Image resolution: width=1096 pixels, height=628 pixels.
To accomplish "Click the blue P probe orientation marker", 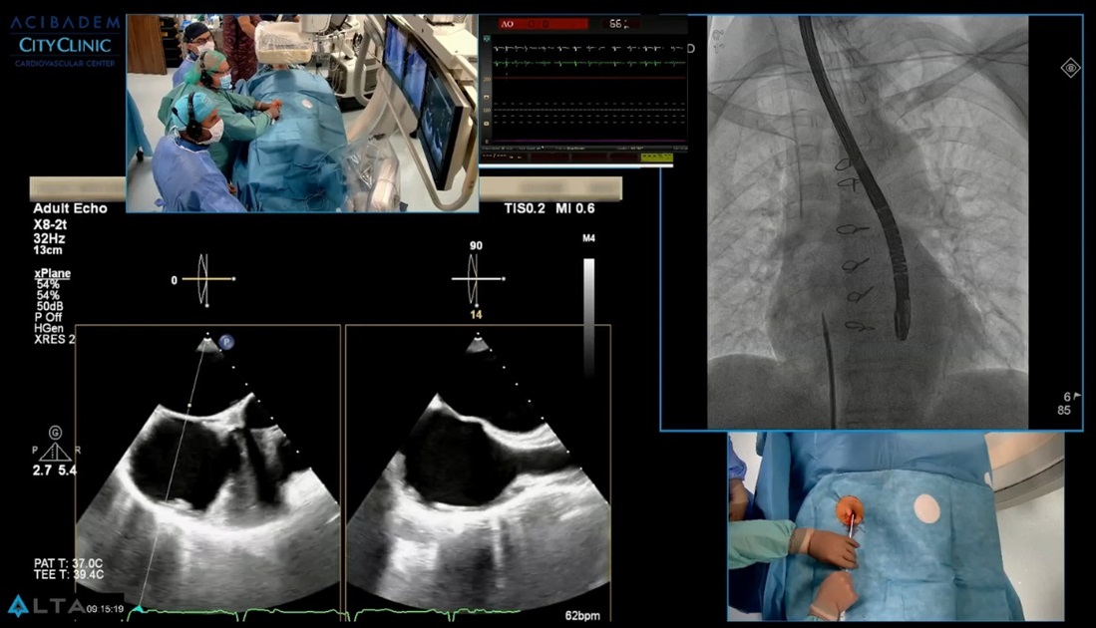I will pyautogui.click(x=225, y=341).
